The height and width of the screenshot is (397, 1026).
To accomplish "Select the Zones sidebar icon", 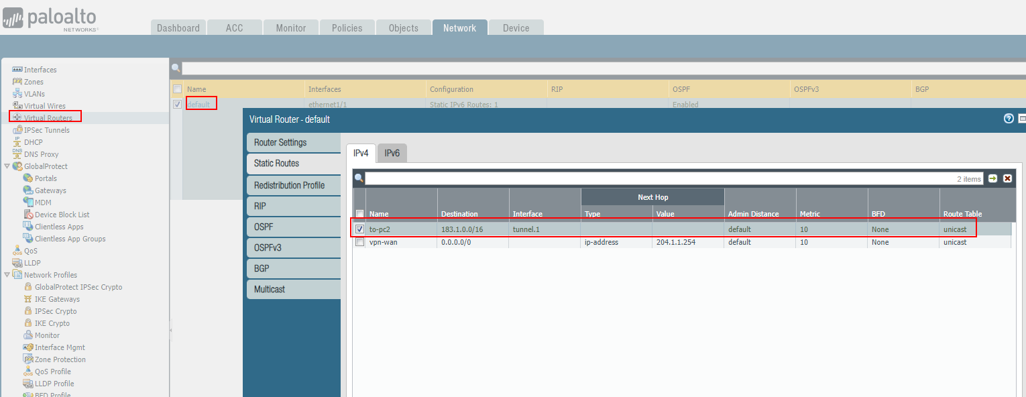I will (x=17, y=82).
